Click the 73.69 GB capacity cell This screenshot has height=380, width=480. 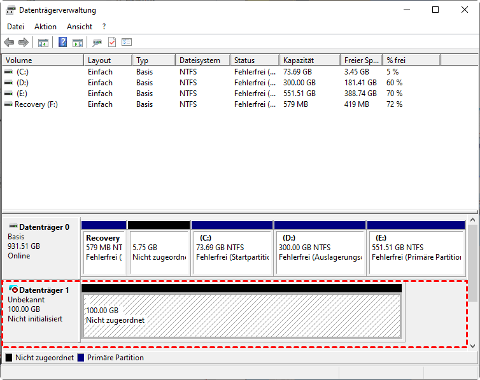[297, 72]
